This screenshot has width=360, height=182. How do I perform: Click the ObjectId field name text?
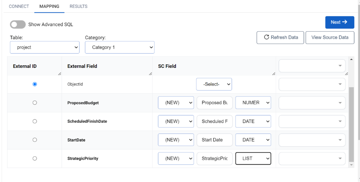[75, 84]
